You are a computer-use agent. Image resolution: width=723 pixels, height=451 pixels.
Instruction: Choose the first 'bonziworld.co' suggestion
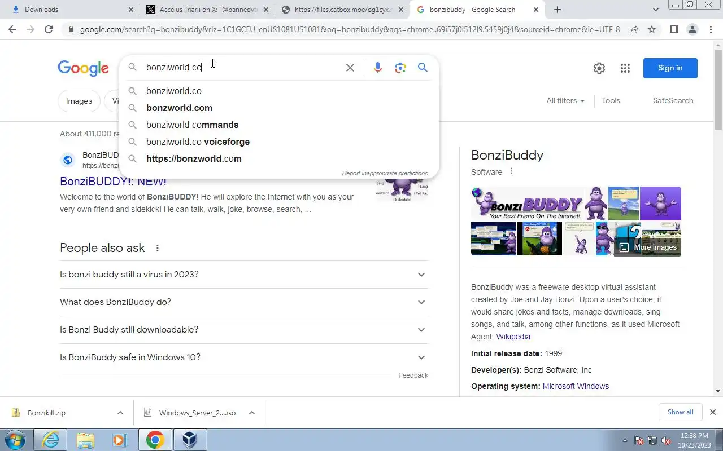(280, 91)
